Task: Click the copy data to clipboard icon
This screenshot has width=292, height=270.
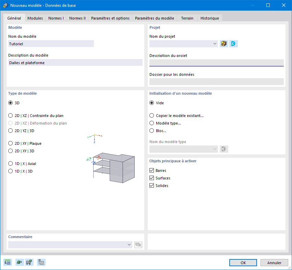Action: click(41, 262)
